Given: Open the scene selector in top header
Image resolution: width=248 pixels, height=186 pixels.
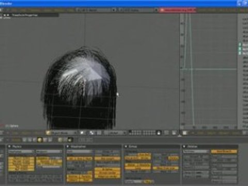Looking at the screenshot, I should pos(137,10).
